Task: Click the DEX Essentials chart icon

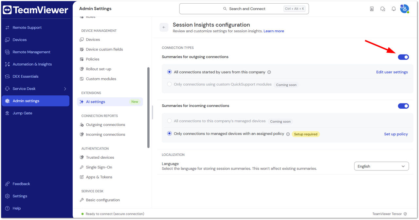Action: (x=7, y=76)
